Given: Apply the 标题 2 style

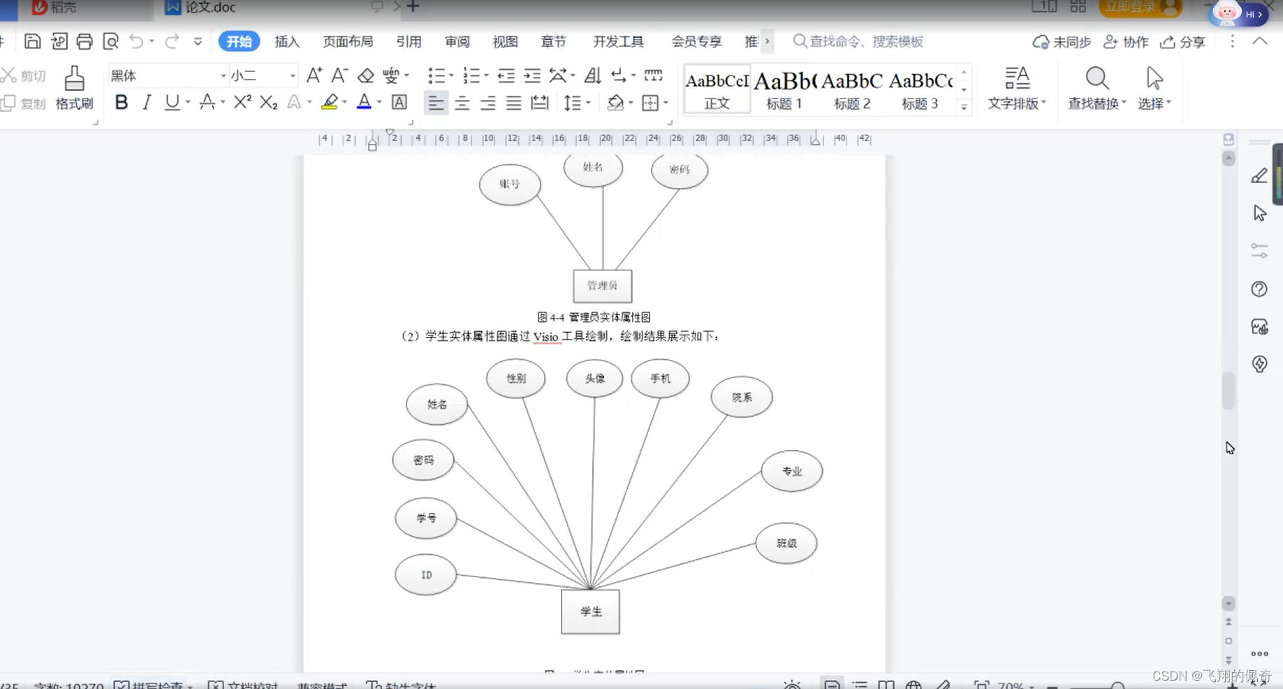Looking at the screenshot, I should (852, 89).
